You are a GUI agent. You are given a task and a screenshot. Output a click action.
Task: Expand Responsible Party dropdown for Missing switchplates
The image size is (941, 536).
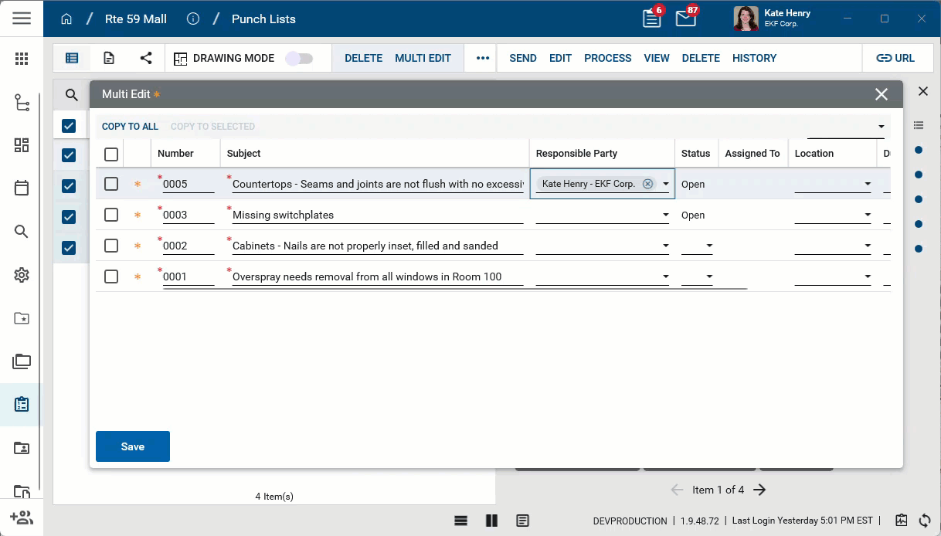tap(666, 215)
